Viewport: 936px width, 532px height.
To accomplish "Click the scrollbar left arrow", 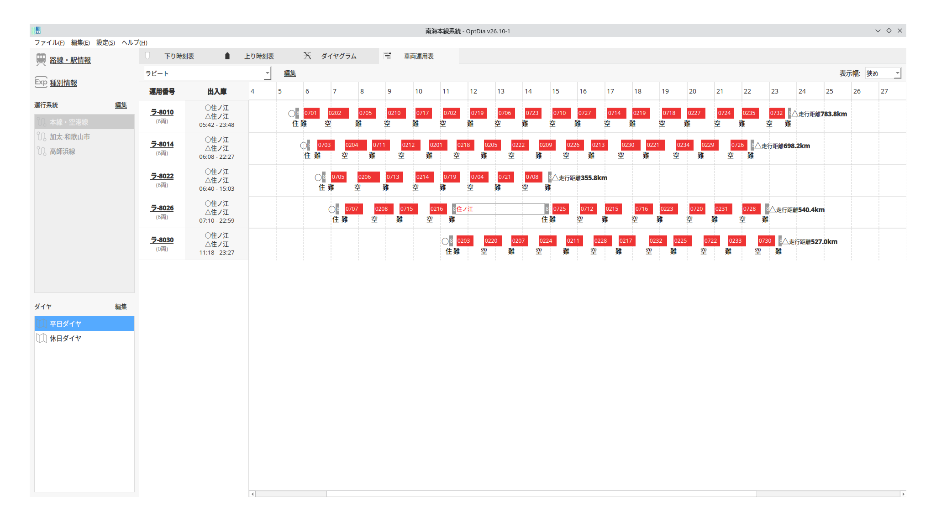I will pyautogui.click(x=252, y=494).
